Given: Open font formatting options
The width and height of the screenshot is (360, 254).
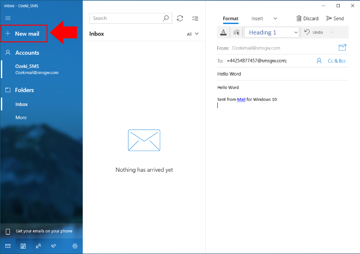Looking at the screenshot, I should (x=223, y=32).
